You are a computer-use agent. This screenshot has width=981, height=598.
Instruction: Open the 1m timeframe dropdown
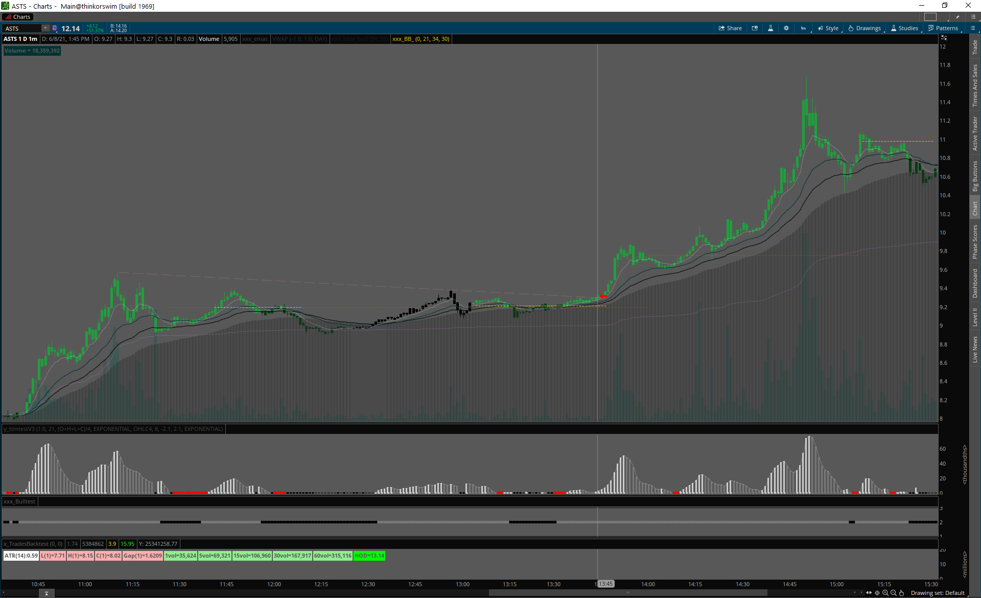click(804, 28)
